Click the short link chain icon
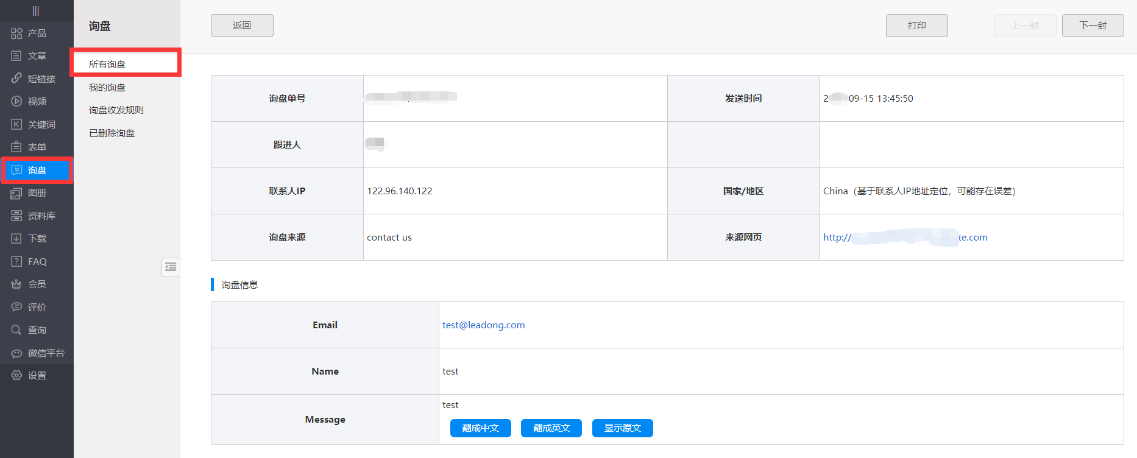1137x458 pixels. point(16,79)
